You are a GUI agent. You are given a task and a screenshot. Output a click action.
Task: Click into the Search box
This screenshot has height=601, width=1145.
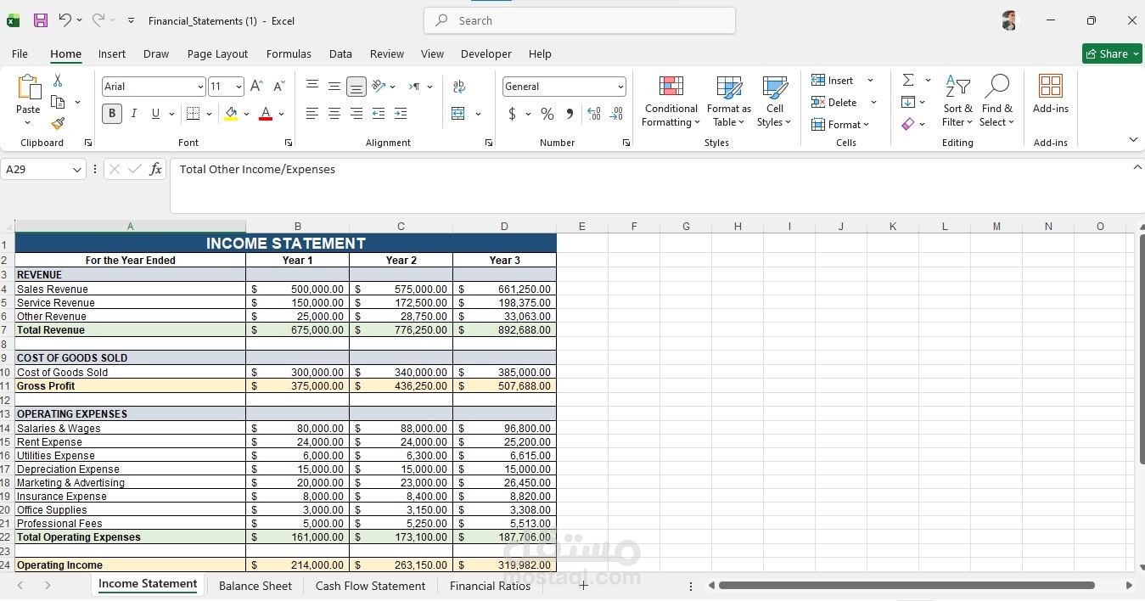pos(580,20)
